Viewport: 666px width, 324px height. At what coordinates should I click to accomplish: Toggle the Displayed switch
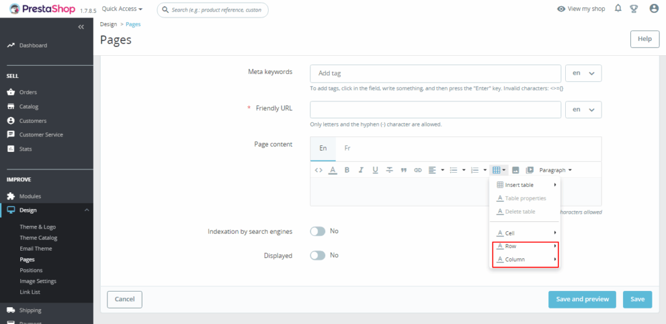pos(317,255)
